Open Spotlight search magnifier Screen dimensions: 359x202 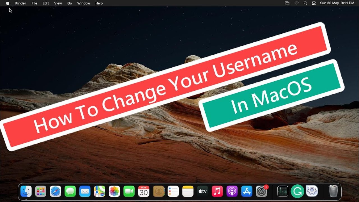pyautogui.click(x=305, y=3)
